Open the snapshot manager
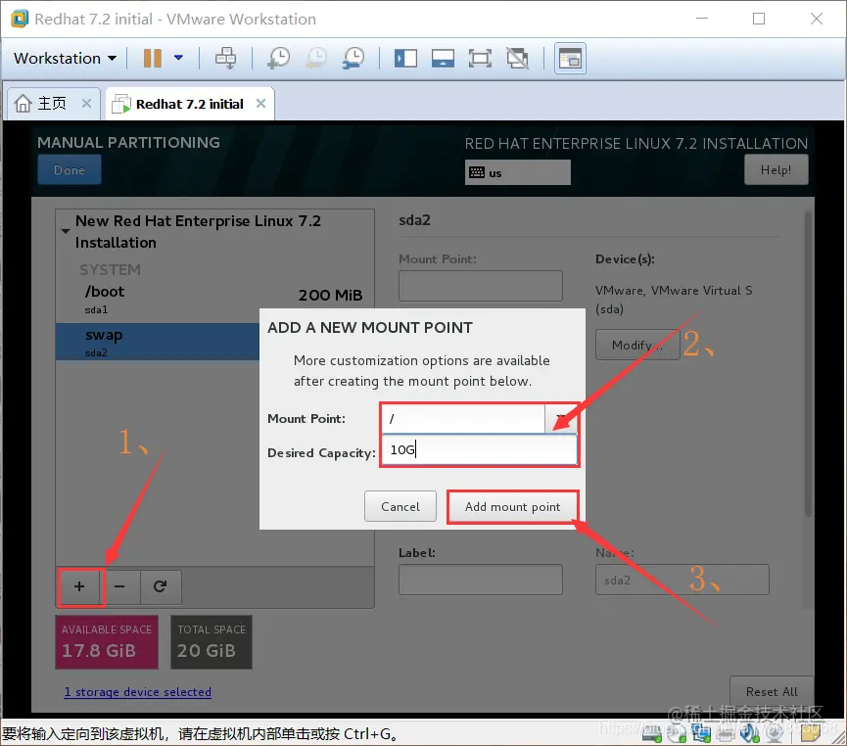847x746 pixels. (353, 58)
